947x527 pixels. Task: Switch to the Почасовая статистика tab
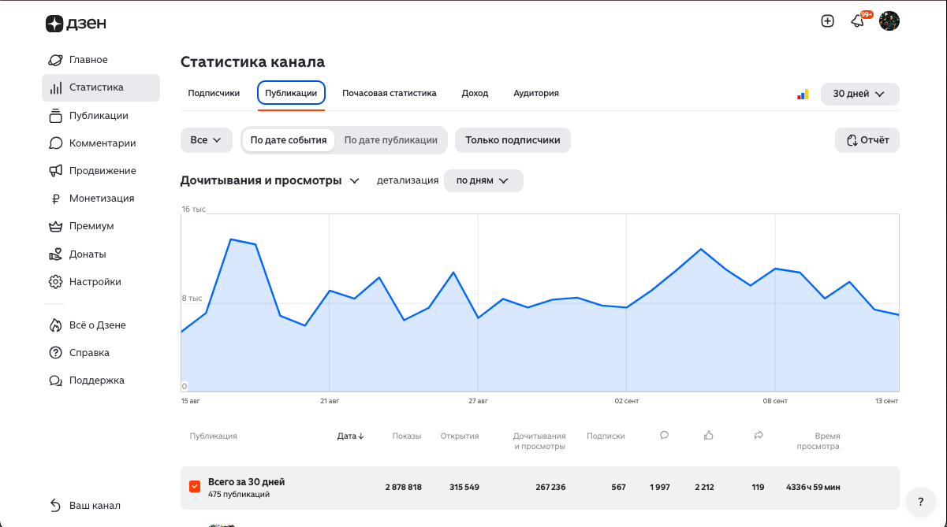[x=390, y=93]
